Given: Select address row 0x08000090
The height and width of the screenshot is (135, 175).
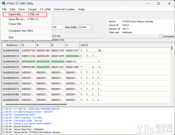Looking at the screenshot, I should coord(11,100).
